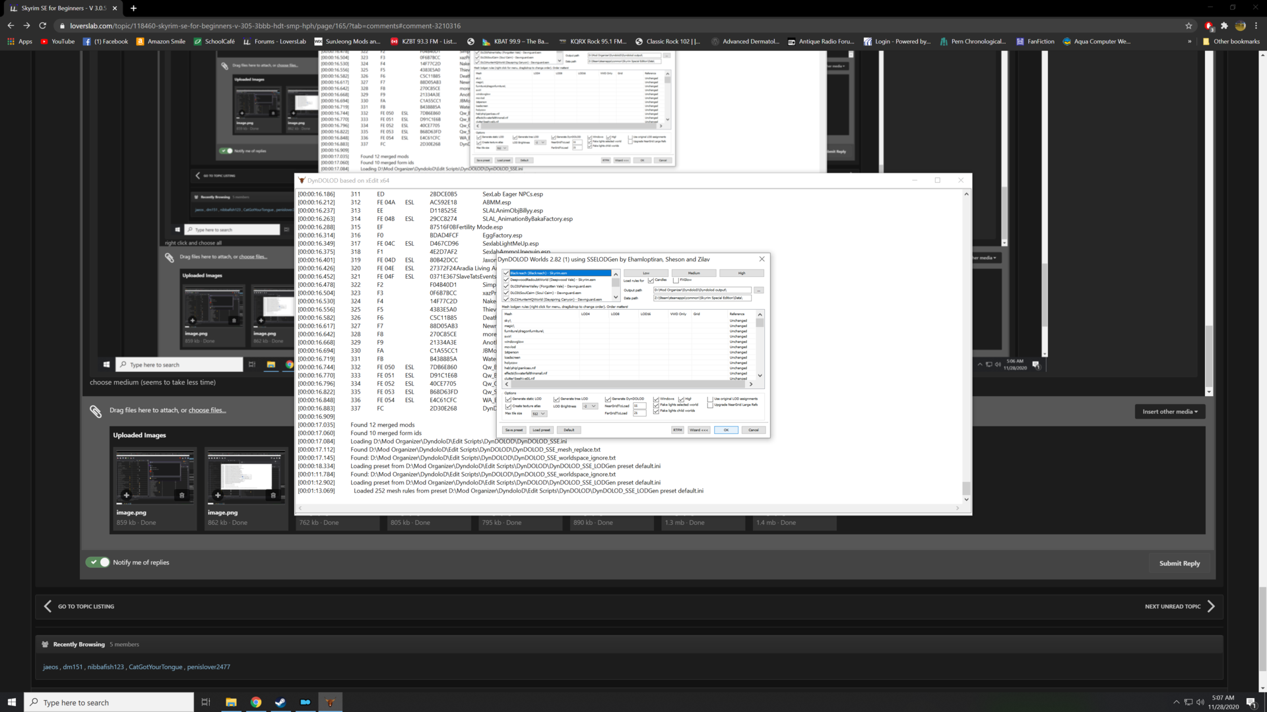Select the Skyrim SE for Beginners tab

coord(63,8)
